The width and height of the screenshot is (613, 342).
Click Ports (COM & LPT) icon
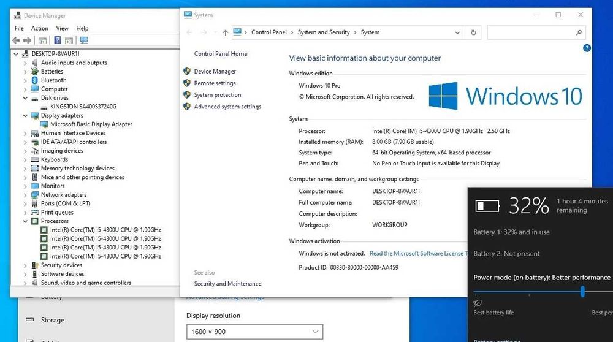34,203
